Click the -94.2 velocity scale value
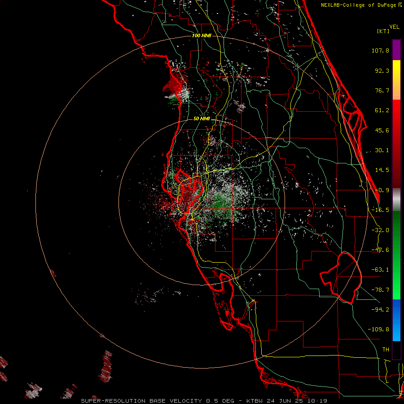404x404 pixels. tap(380, 309)
